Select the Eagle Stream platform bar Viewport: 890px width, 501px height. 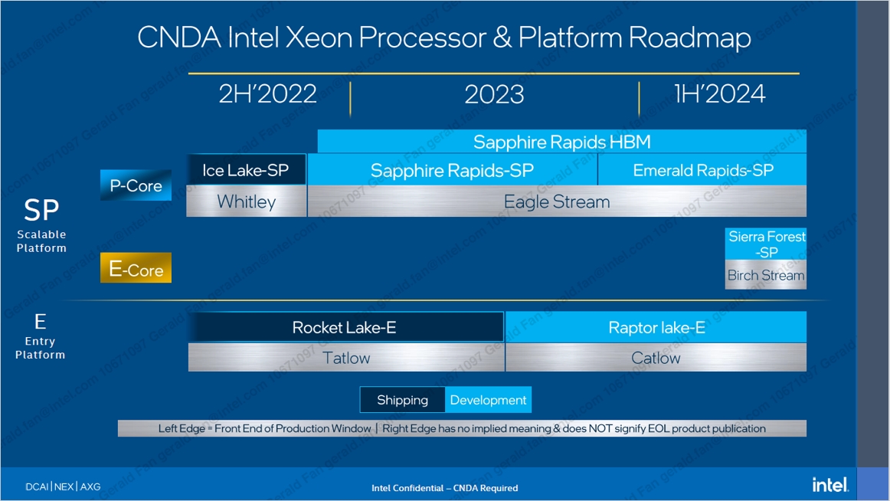tap(557, 201)
